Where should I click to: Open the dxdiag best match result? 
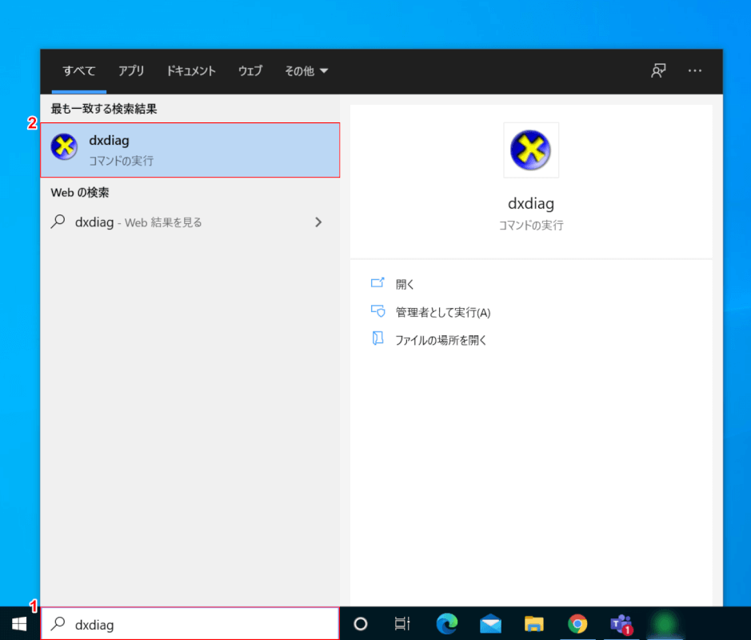190,150
